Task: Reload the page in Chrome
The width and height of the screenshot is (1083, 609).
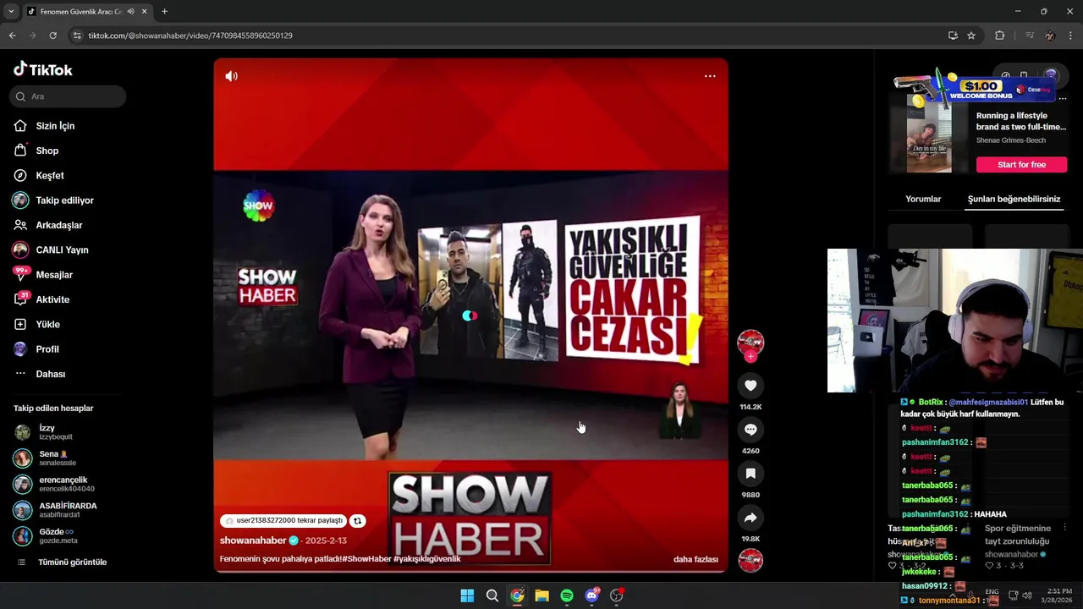Action: click(52, 36)
